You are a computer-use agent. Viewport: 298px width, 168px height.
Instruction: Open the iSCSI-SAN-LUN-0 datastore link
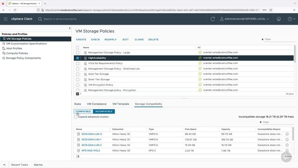coord(92,134)
